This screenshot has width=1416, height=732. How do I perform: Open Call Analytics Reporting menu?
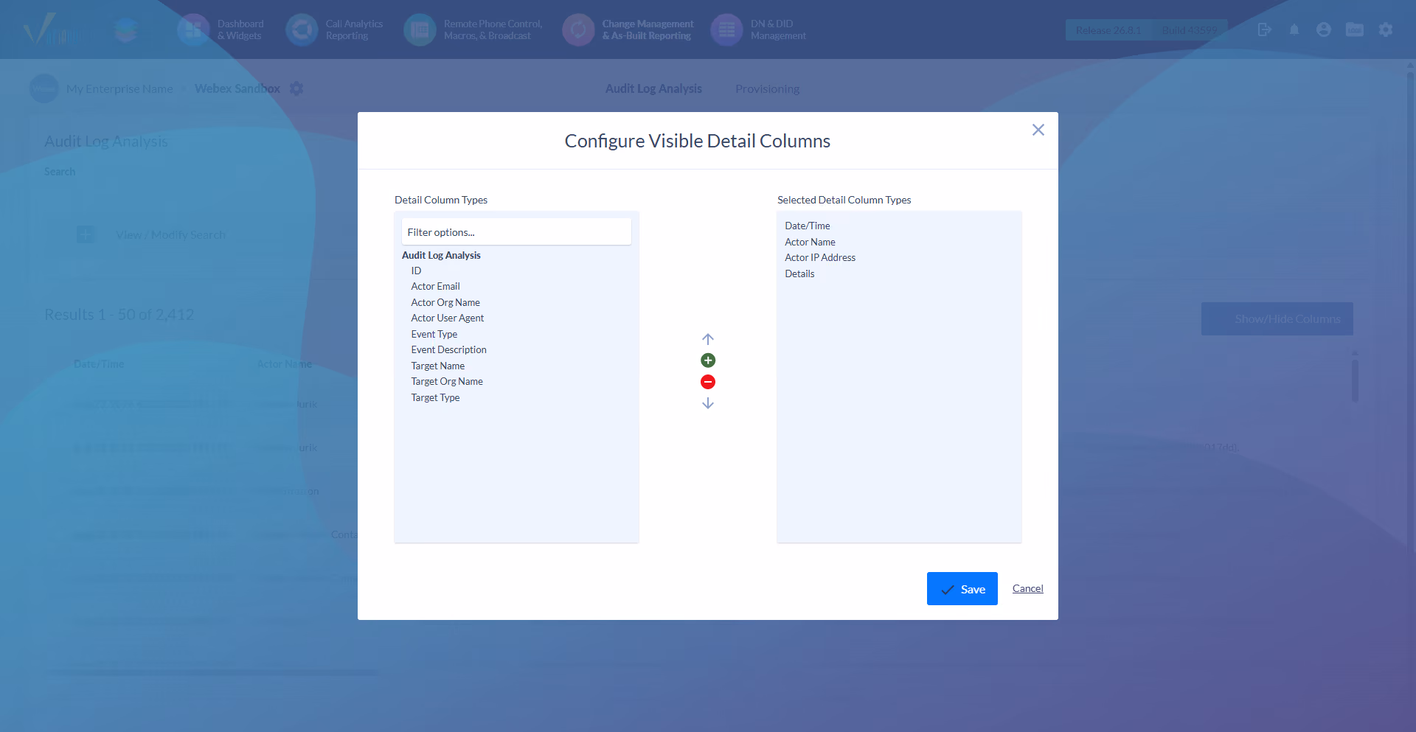point(336,29)
